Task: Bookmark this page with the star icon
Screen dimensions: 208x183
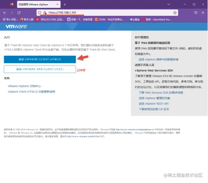Action: point(175,13)
